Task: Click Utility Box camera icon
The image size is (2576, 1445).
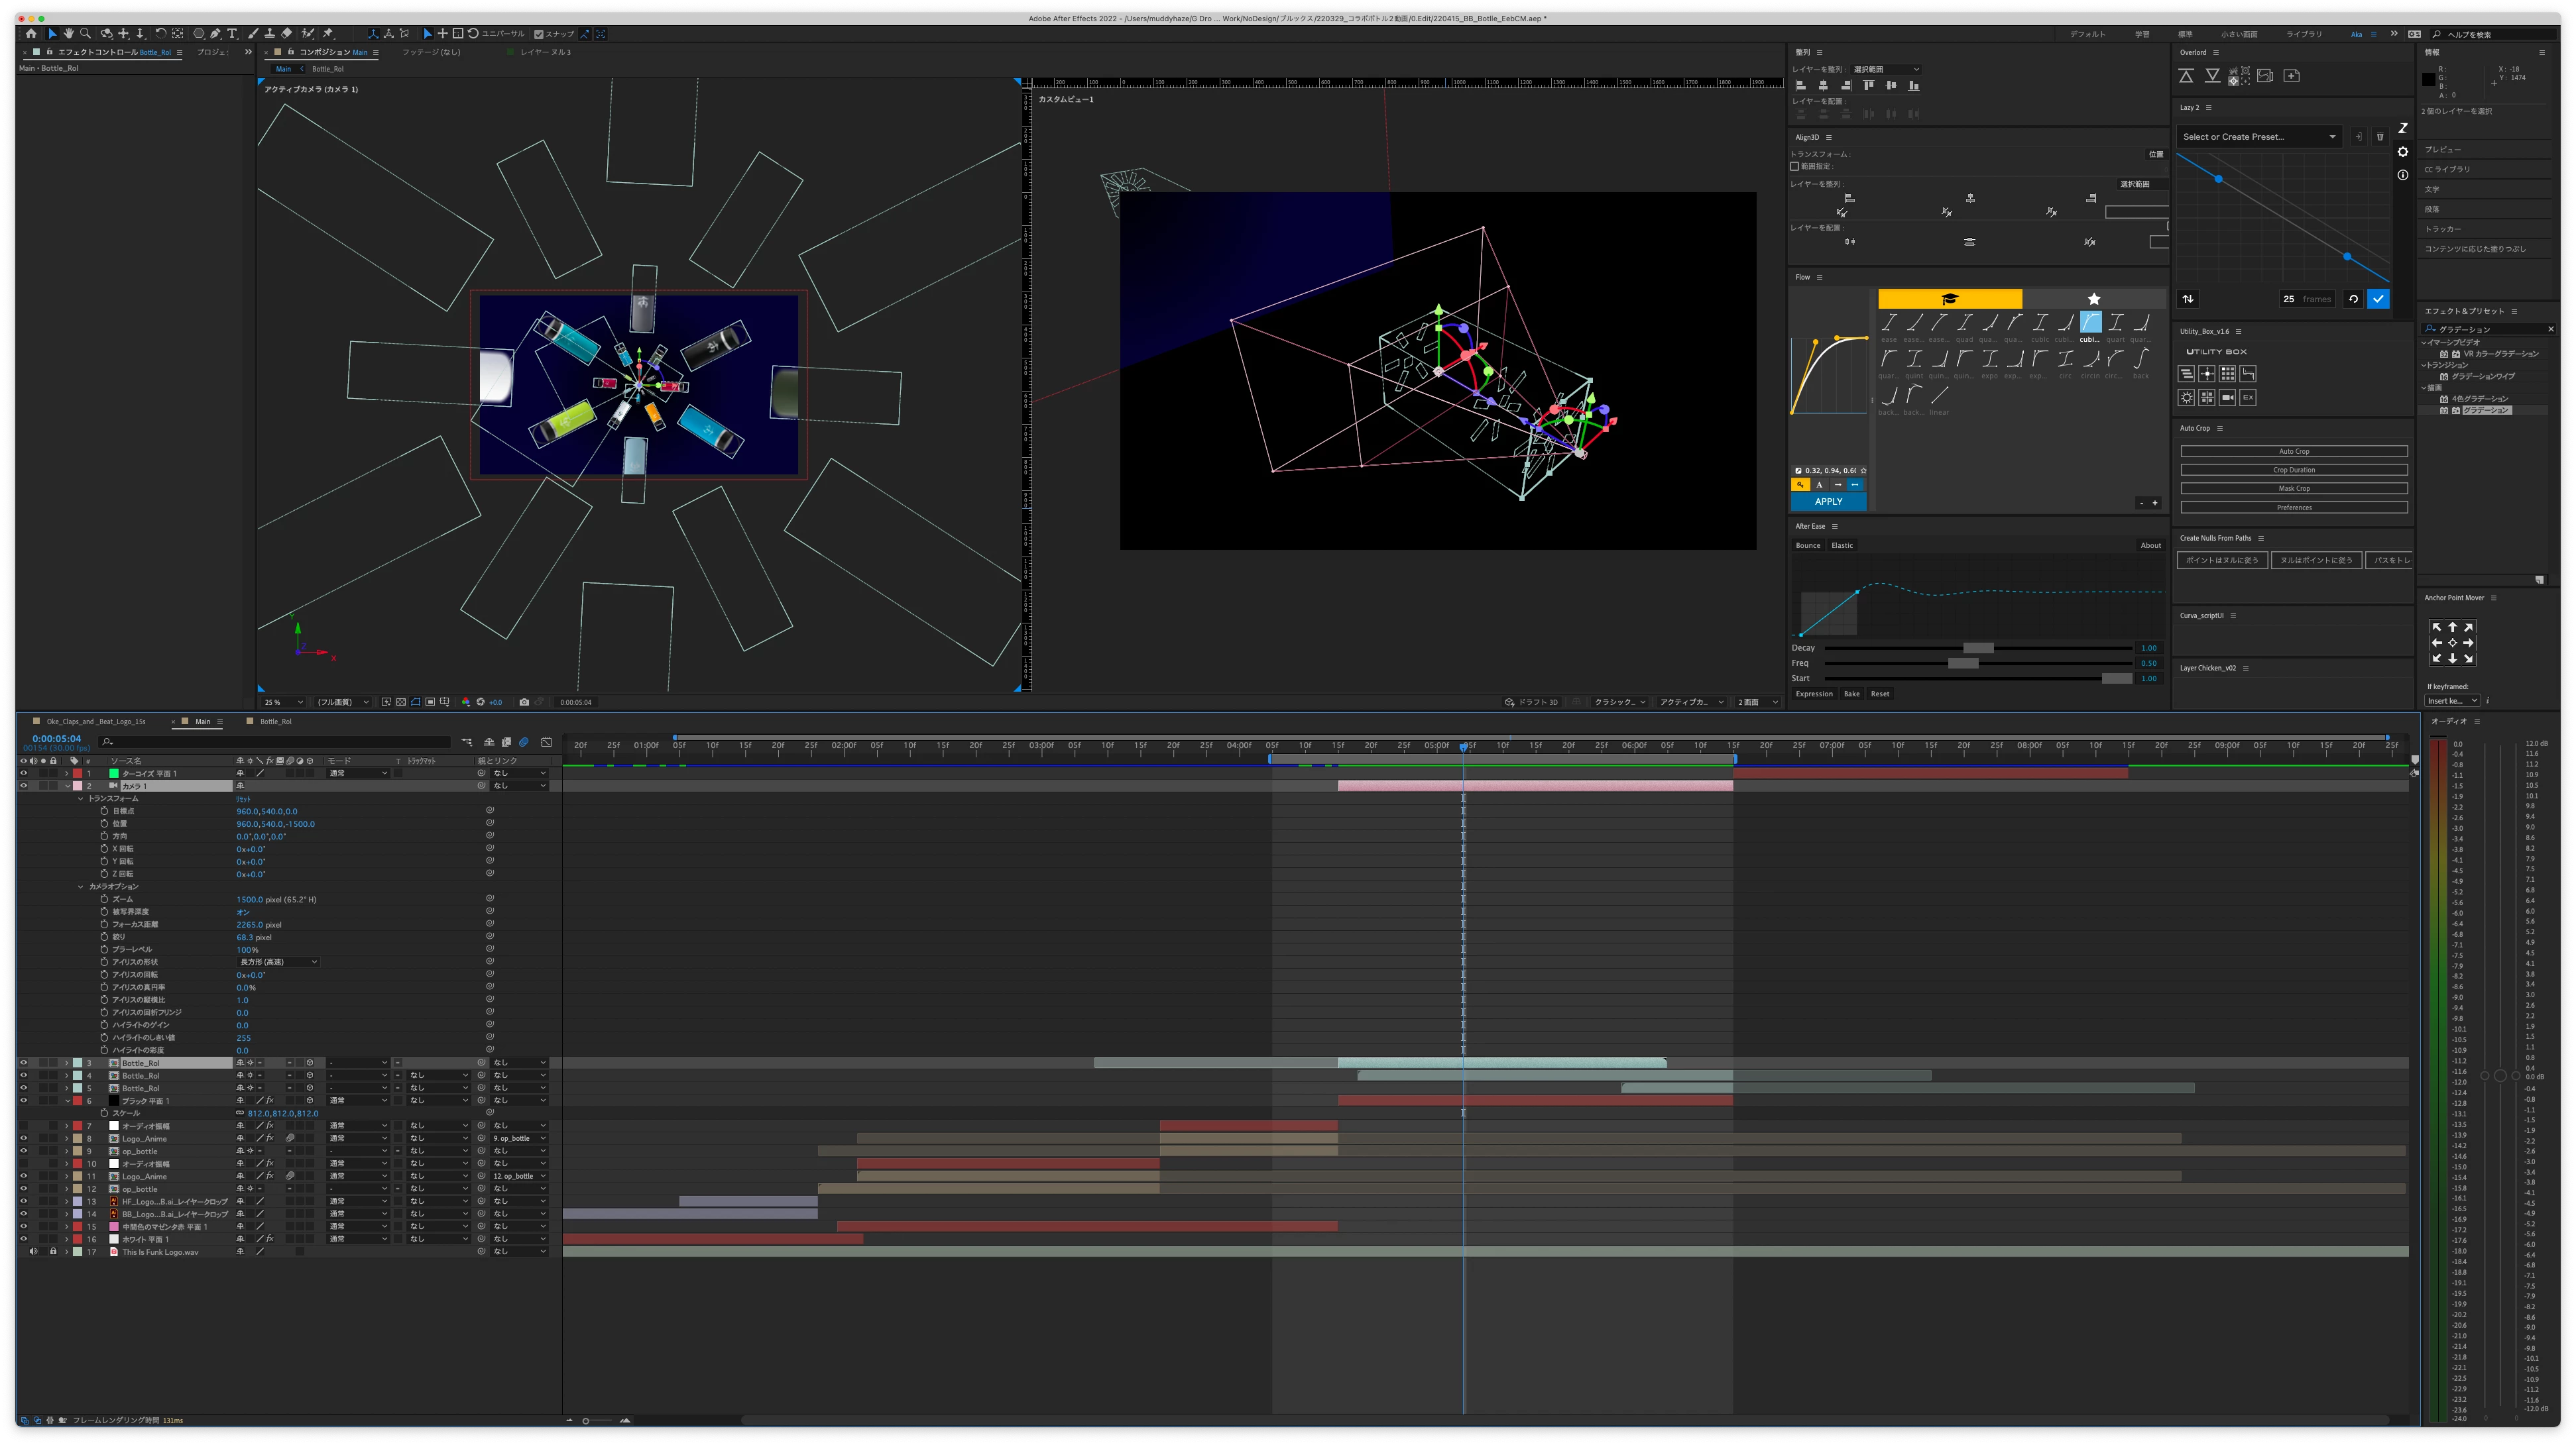Action: pyautogui.click(x=2227, y=398)
